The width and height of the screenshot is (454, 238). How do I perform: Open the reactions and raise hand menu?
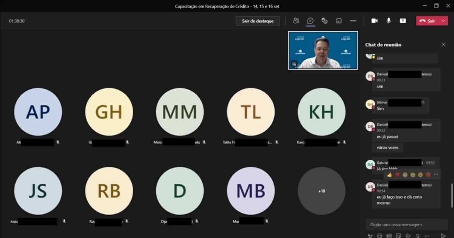pos(324,21)
